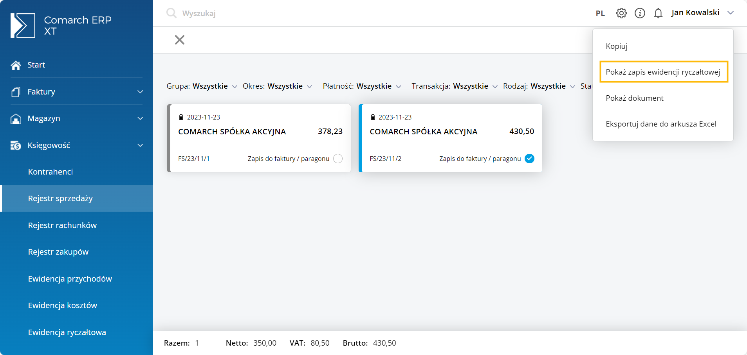Screen dimensions: 747x355
Task: Close the selection with the X icon
Action: point(180,40)
